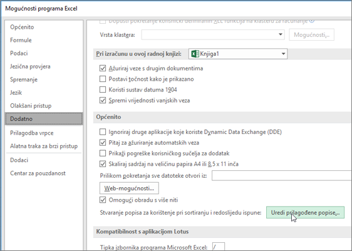Go to Podaci options
This screenshot has height=251, width=352.
point(19,53)
